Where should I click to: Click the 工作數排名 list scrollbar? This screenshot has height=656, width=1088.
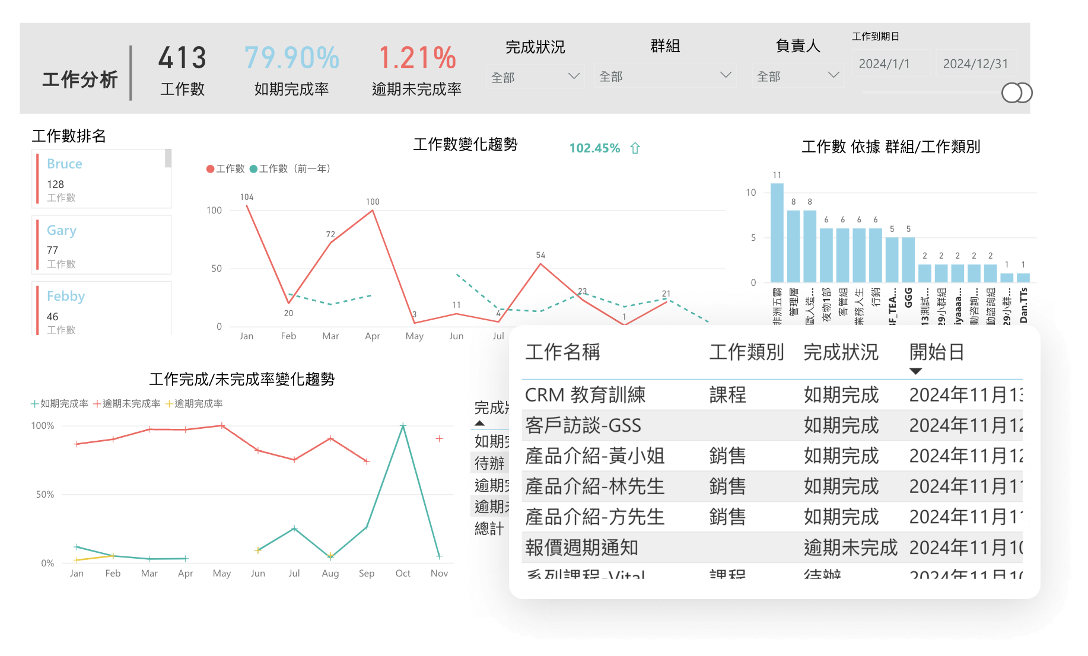pos(168,159)
